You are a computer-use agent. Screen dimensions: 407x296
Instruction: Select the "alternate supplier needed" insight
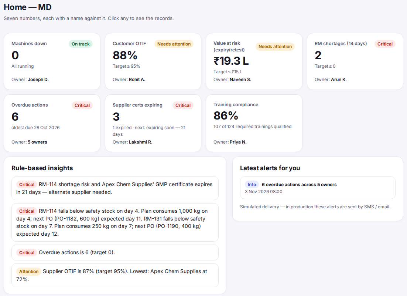coord(115,188)
